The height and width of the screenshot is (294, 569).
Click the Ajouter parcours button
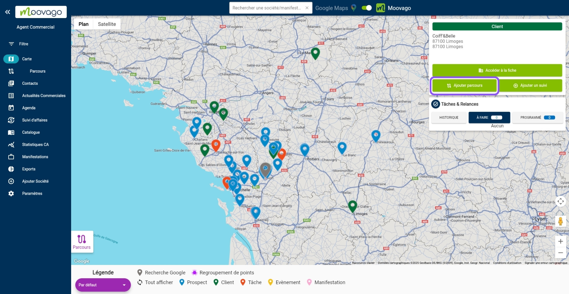point(464,85)
